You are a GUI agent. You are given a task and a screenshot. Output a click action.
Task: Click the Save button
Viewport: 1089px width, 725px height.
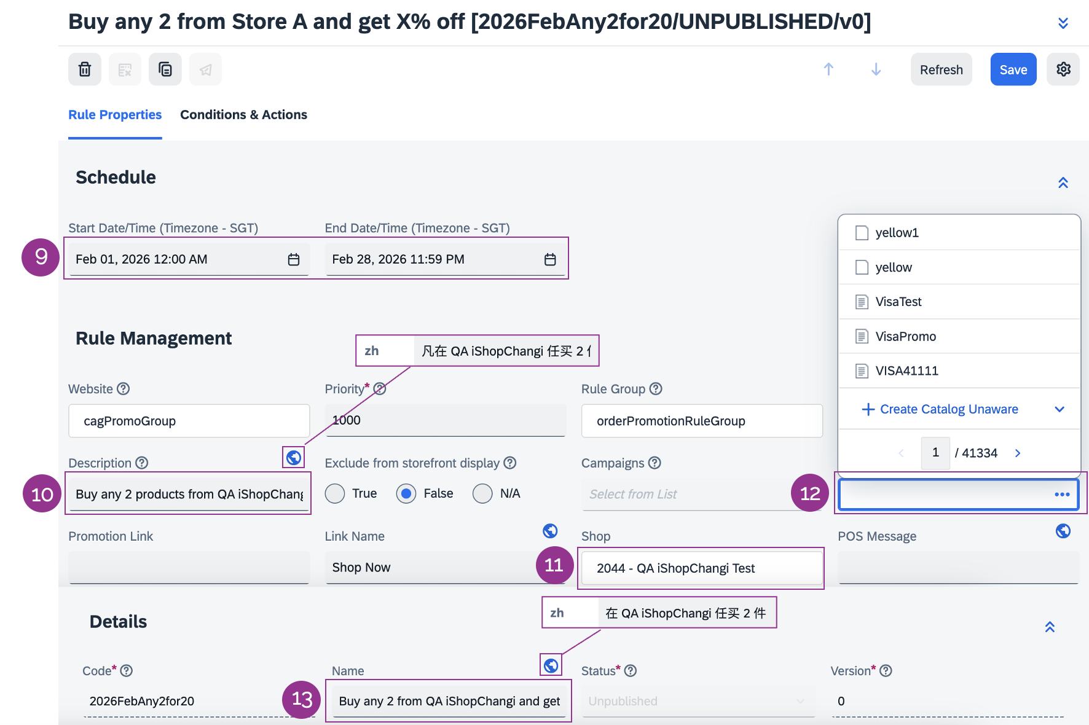[1013, 69]
